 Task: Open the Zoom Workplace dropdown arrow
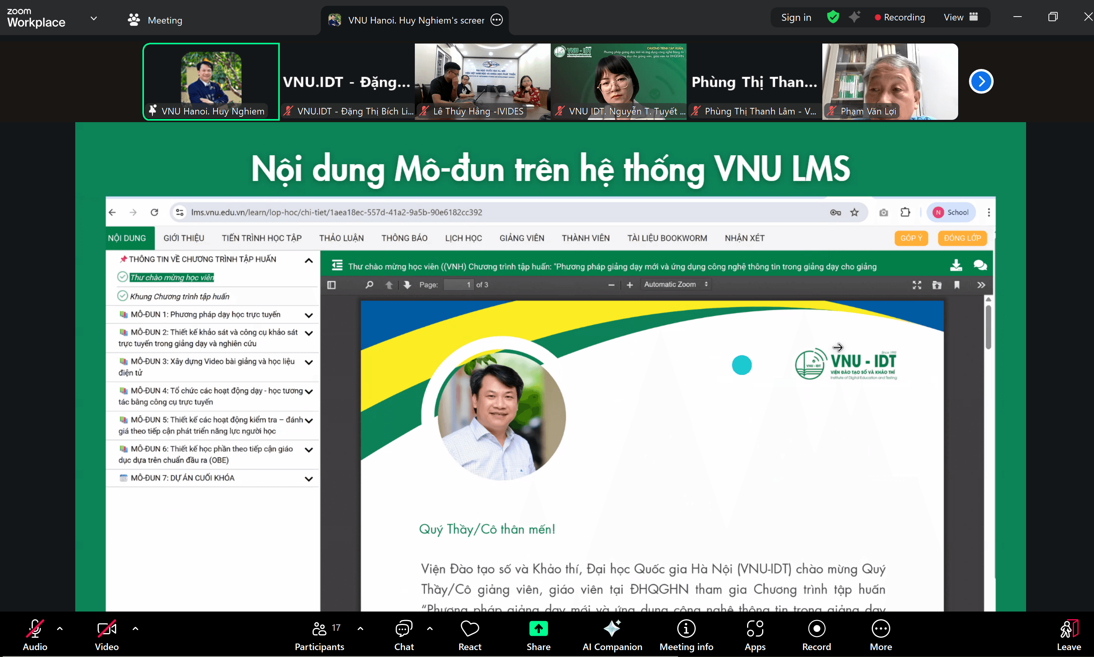93,18
